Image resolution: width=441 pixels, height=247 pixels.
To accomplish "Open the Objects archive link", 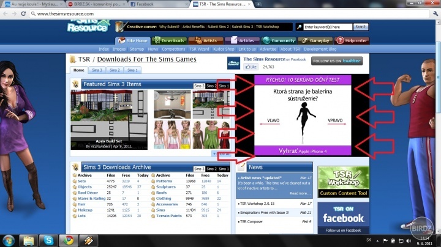I will tap(85, 187).
